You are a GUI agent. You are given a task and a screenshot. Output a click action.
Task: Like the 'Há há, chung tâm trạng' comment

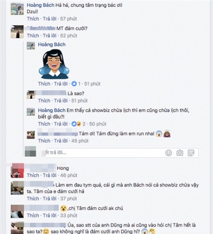(33, 19)
